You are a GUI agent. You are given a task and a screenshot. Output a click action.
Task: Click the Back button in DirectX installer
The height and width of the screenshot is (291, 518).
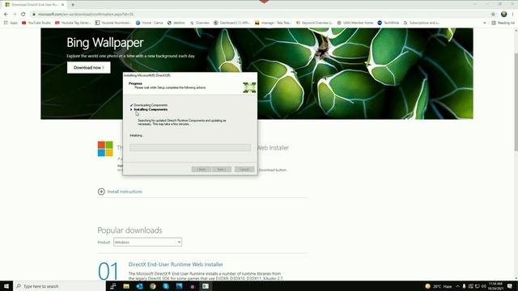click(201, 169)
